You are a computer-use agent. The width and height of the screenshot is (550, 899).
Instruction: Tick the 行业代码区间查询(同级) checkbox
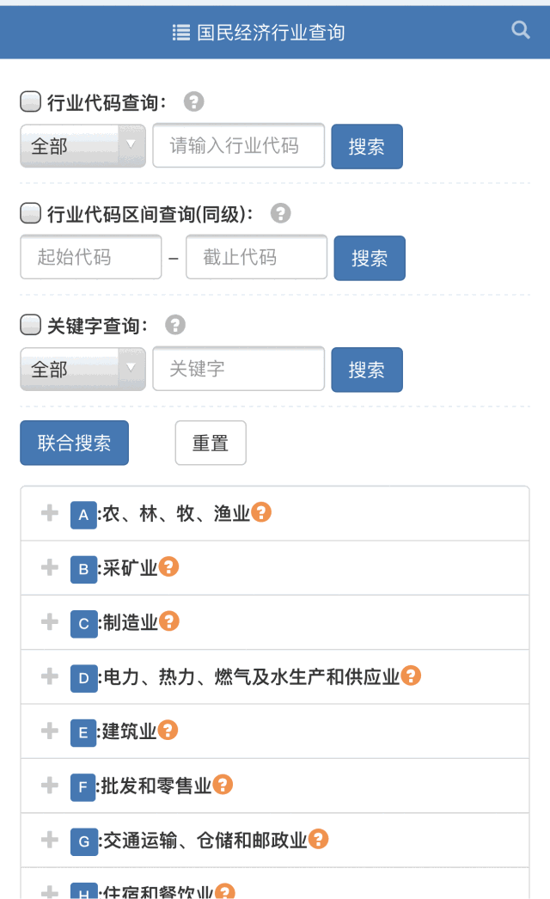(x=30, y=213)
